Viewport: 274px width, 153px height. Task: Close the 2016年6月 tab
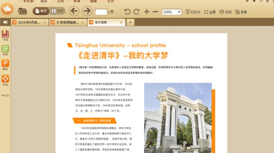coord(44,22)
